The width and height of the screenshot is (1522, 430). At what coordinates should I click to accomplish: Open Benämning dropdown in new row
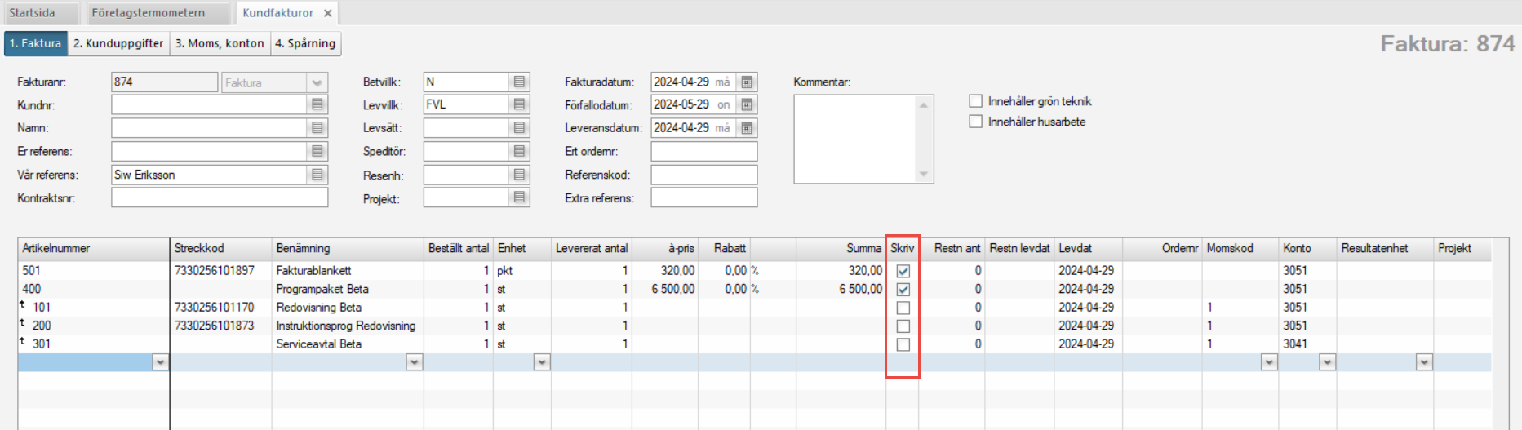[x=415, y=362]
